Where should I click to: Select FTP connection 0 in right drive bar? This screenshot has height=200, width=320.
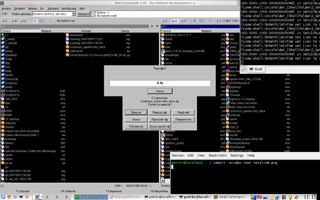[193, 21]
